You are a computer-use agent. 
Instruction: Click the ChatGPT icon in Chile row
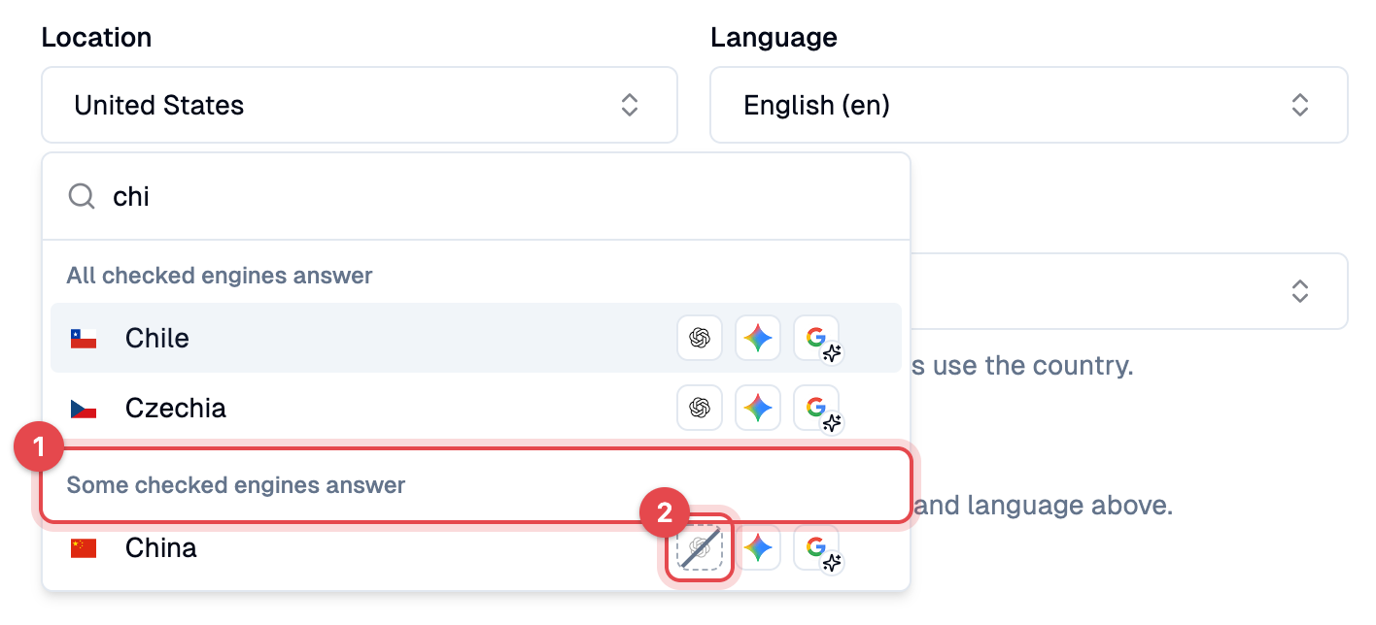700,338
